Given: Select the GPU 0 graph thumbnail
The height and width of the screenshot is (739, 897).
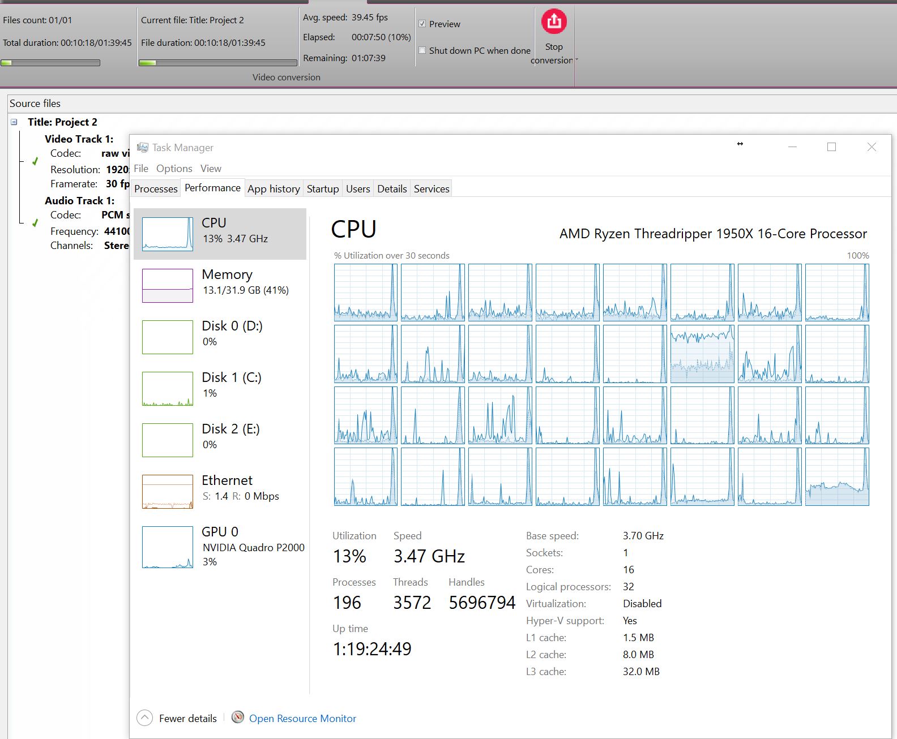Looking at the screenshot, I should click(x=168, y=547).
